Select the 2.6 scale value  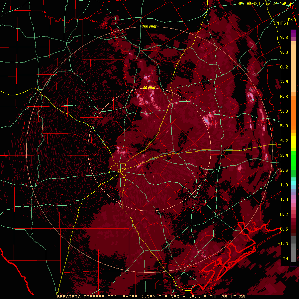(x=284, y=170)
